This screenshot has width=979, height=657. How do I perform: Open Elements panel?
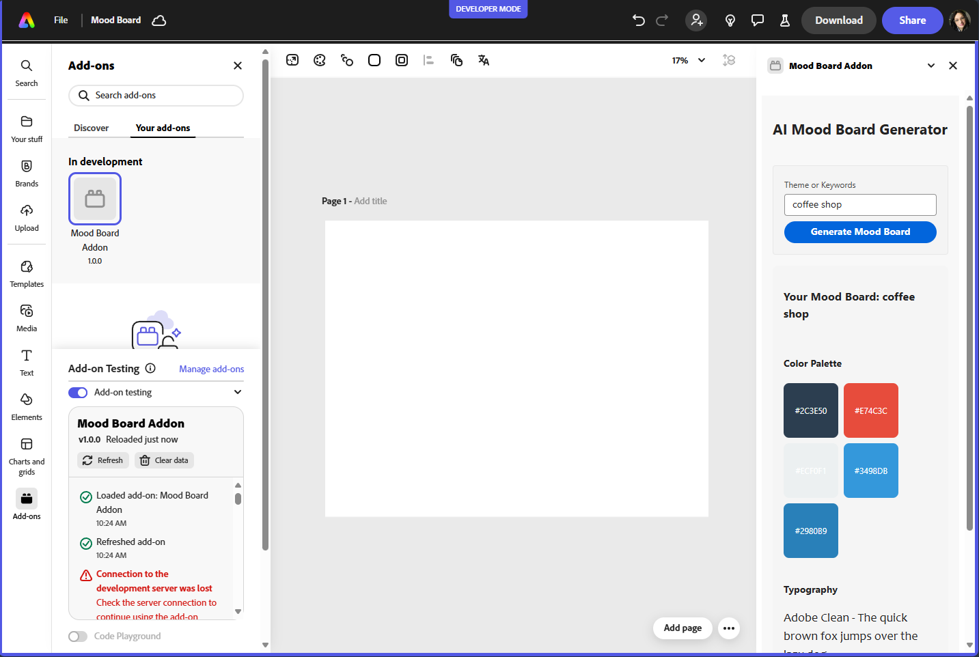(x=27, y=407)
